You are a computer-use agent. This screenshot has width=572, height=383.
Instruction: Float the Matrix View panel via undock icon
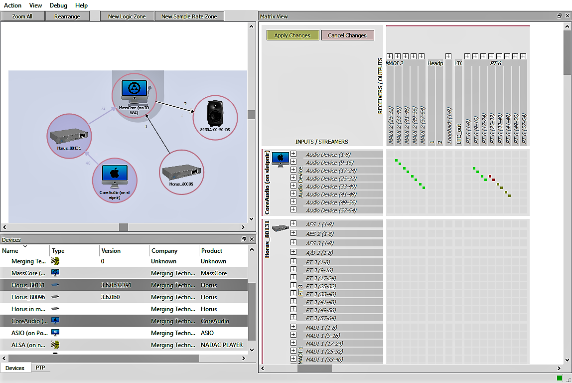pyautogui.click(x=560, y=15)
